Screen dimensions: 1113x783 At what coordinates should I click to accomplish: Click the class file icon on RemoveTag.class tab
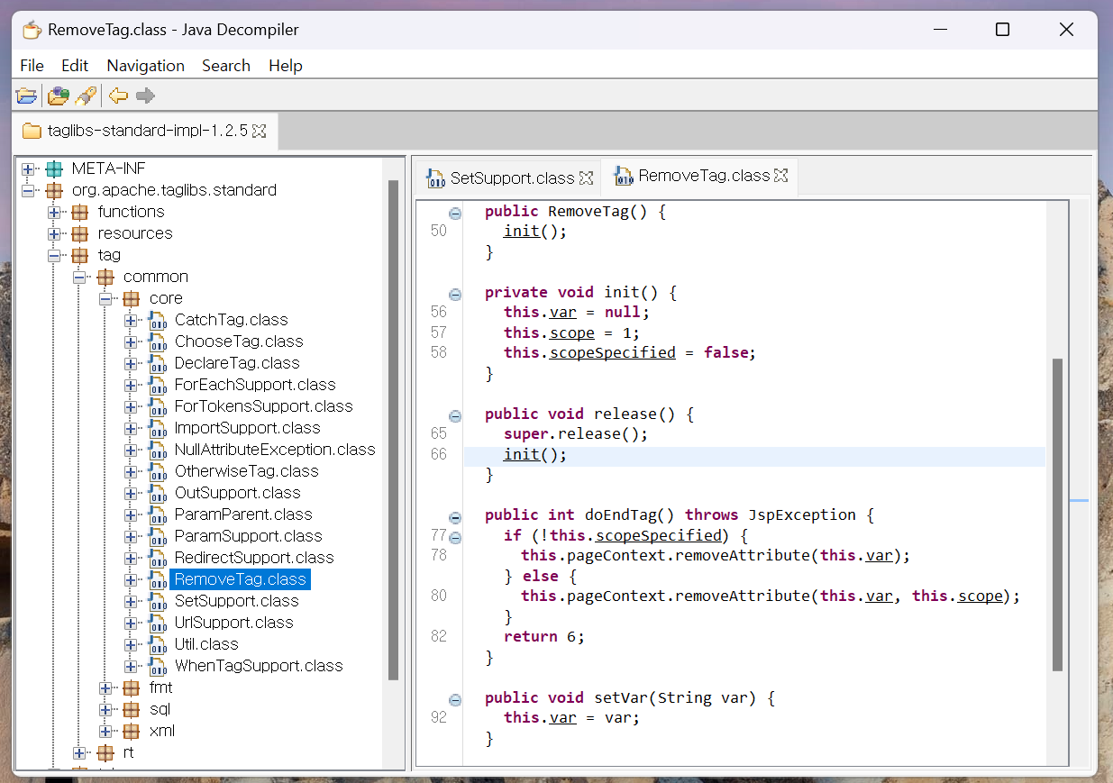click(x=624, y=176)
